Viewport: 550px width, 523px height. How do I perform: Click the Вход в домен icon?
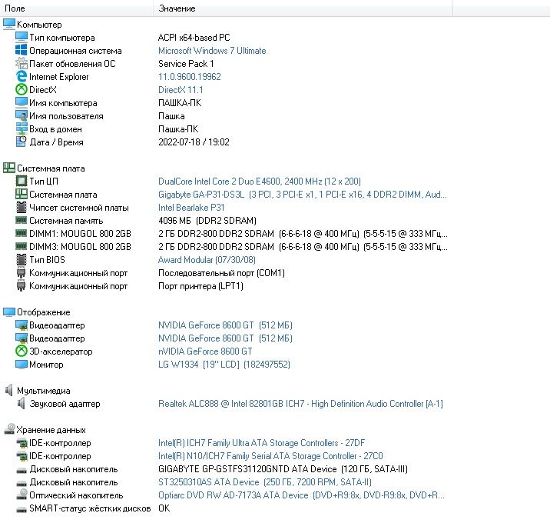click(x=22, y=129)
